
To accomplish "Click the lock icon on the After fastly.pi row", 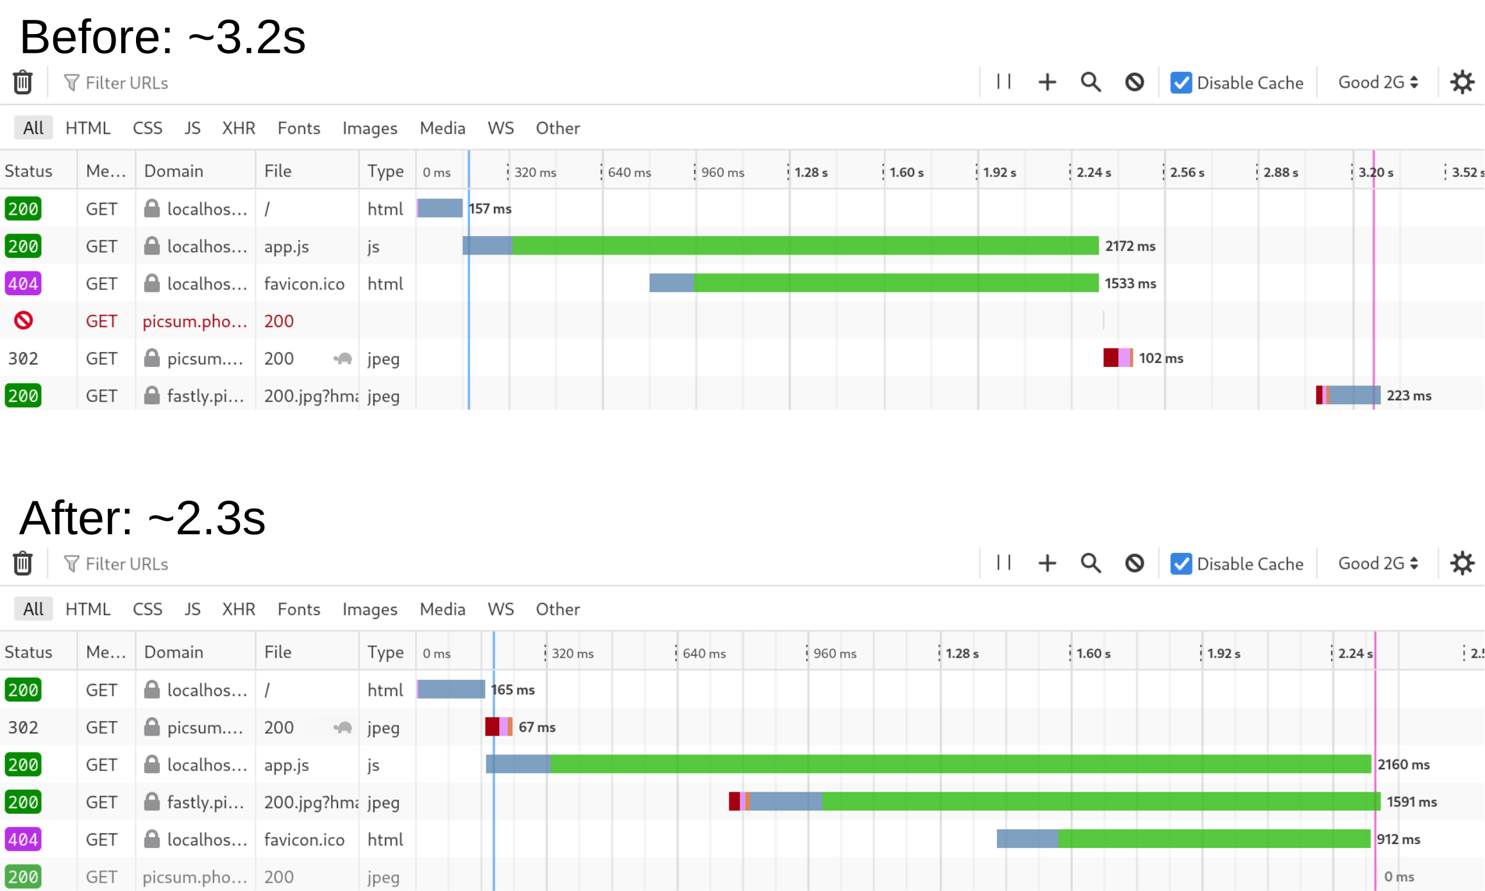I will pyautogui.click(x=151, y=802).
